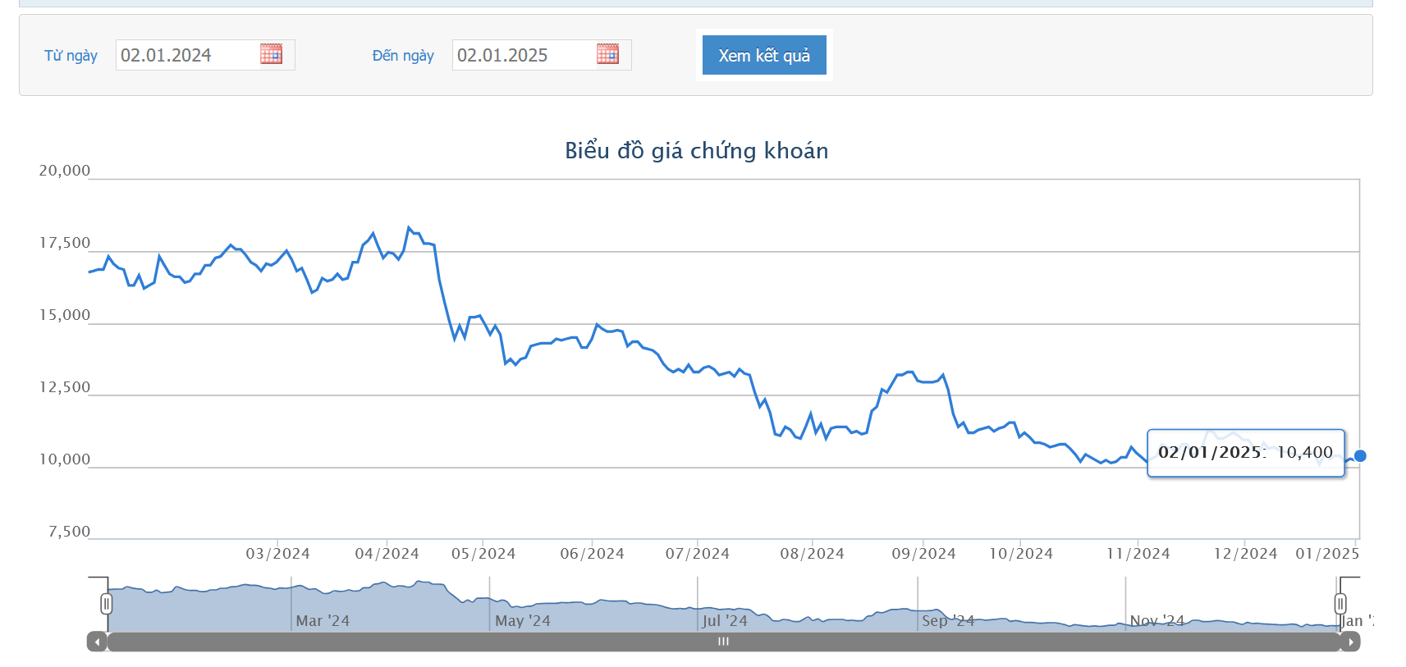Click the May '24 navigator label
This screenshot has height=667, width=1406.
pyautogui.click(x=523, y=621)
